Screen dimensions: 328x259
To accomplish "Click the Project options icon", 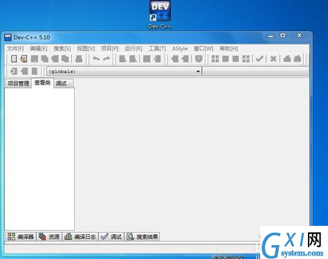I will [x=199, y=59].
